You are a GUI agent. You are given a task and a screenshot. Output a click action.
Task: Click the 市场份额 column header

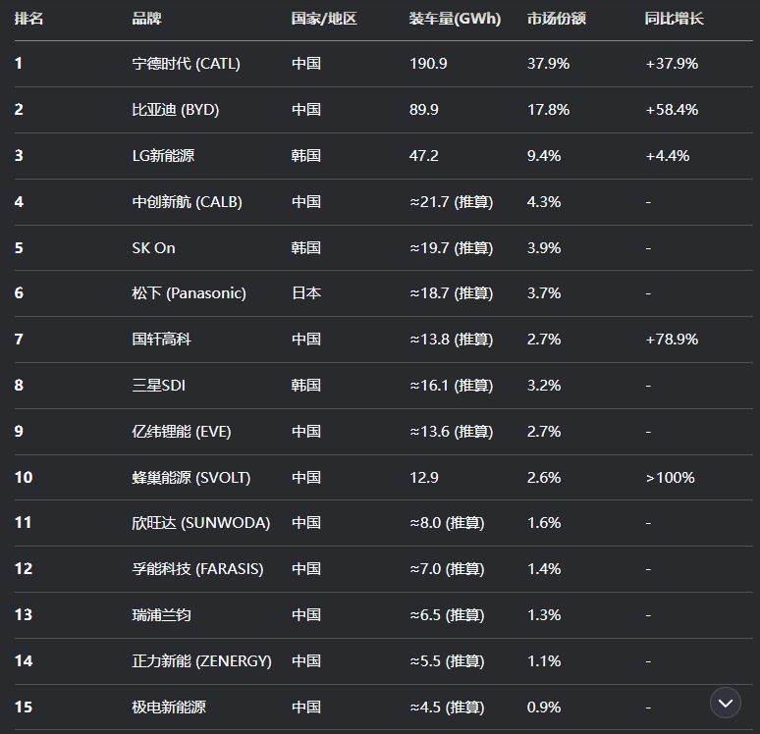[557, 19]
